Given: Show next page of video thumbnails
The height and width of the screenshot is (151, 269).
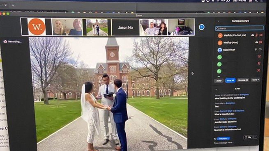Looking at the screenshot, I should tap(202, 27).
